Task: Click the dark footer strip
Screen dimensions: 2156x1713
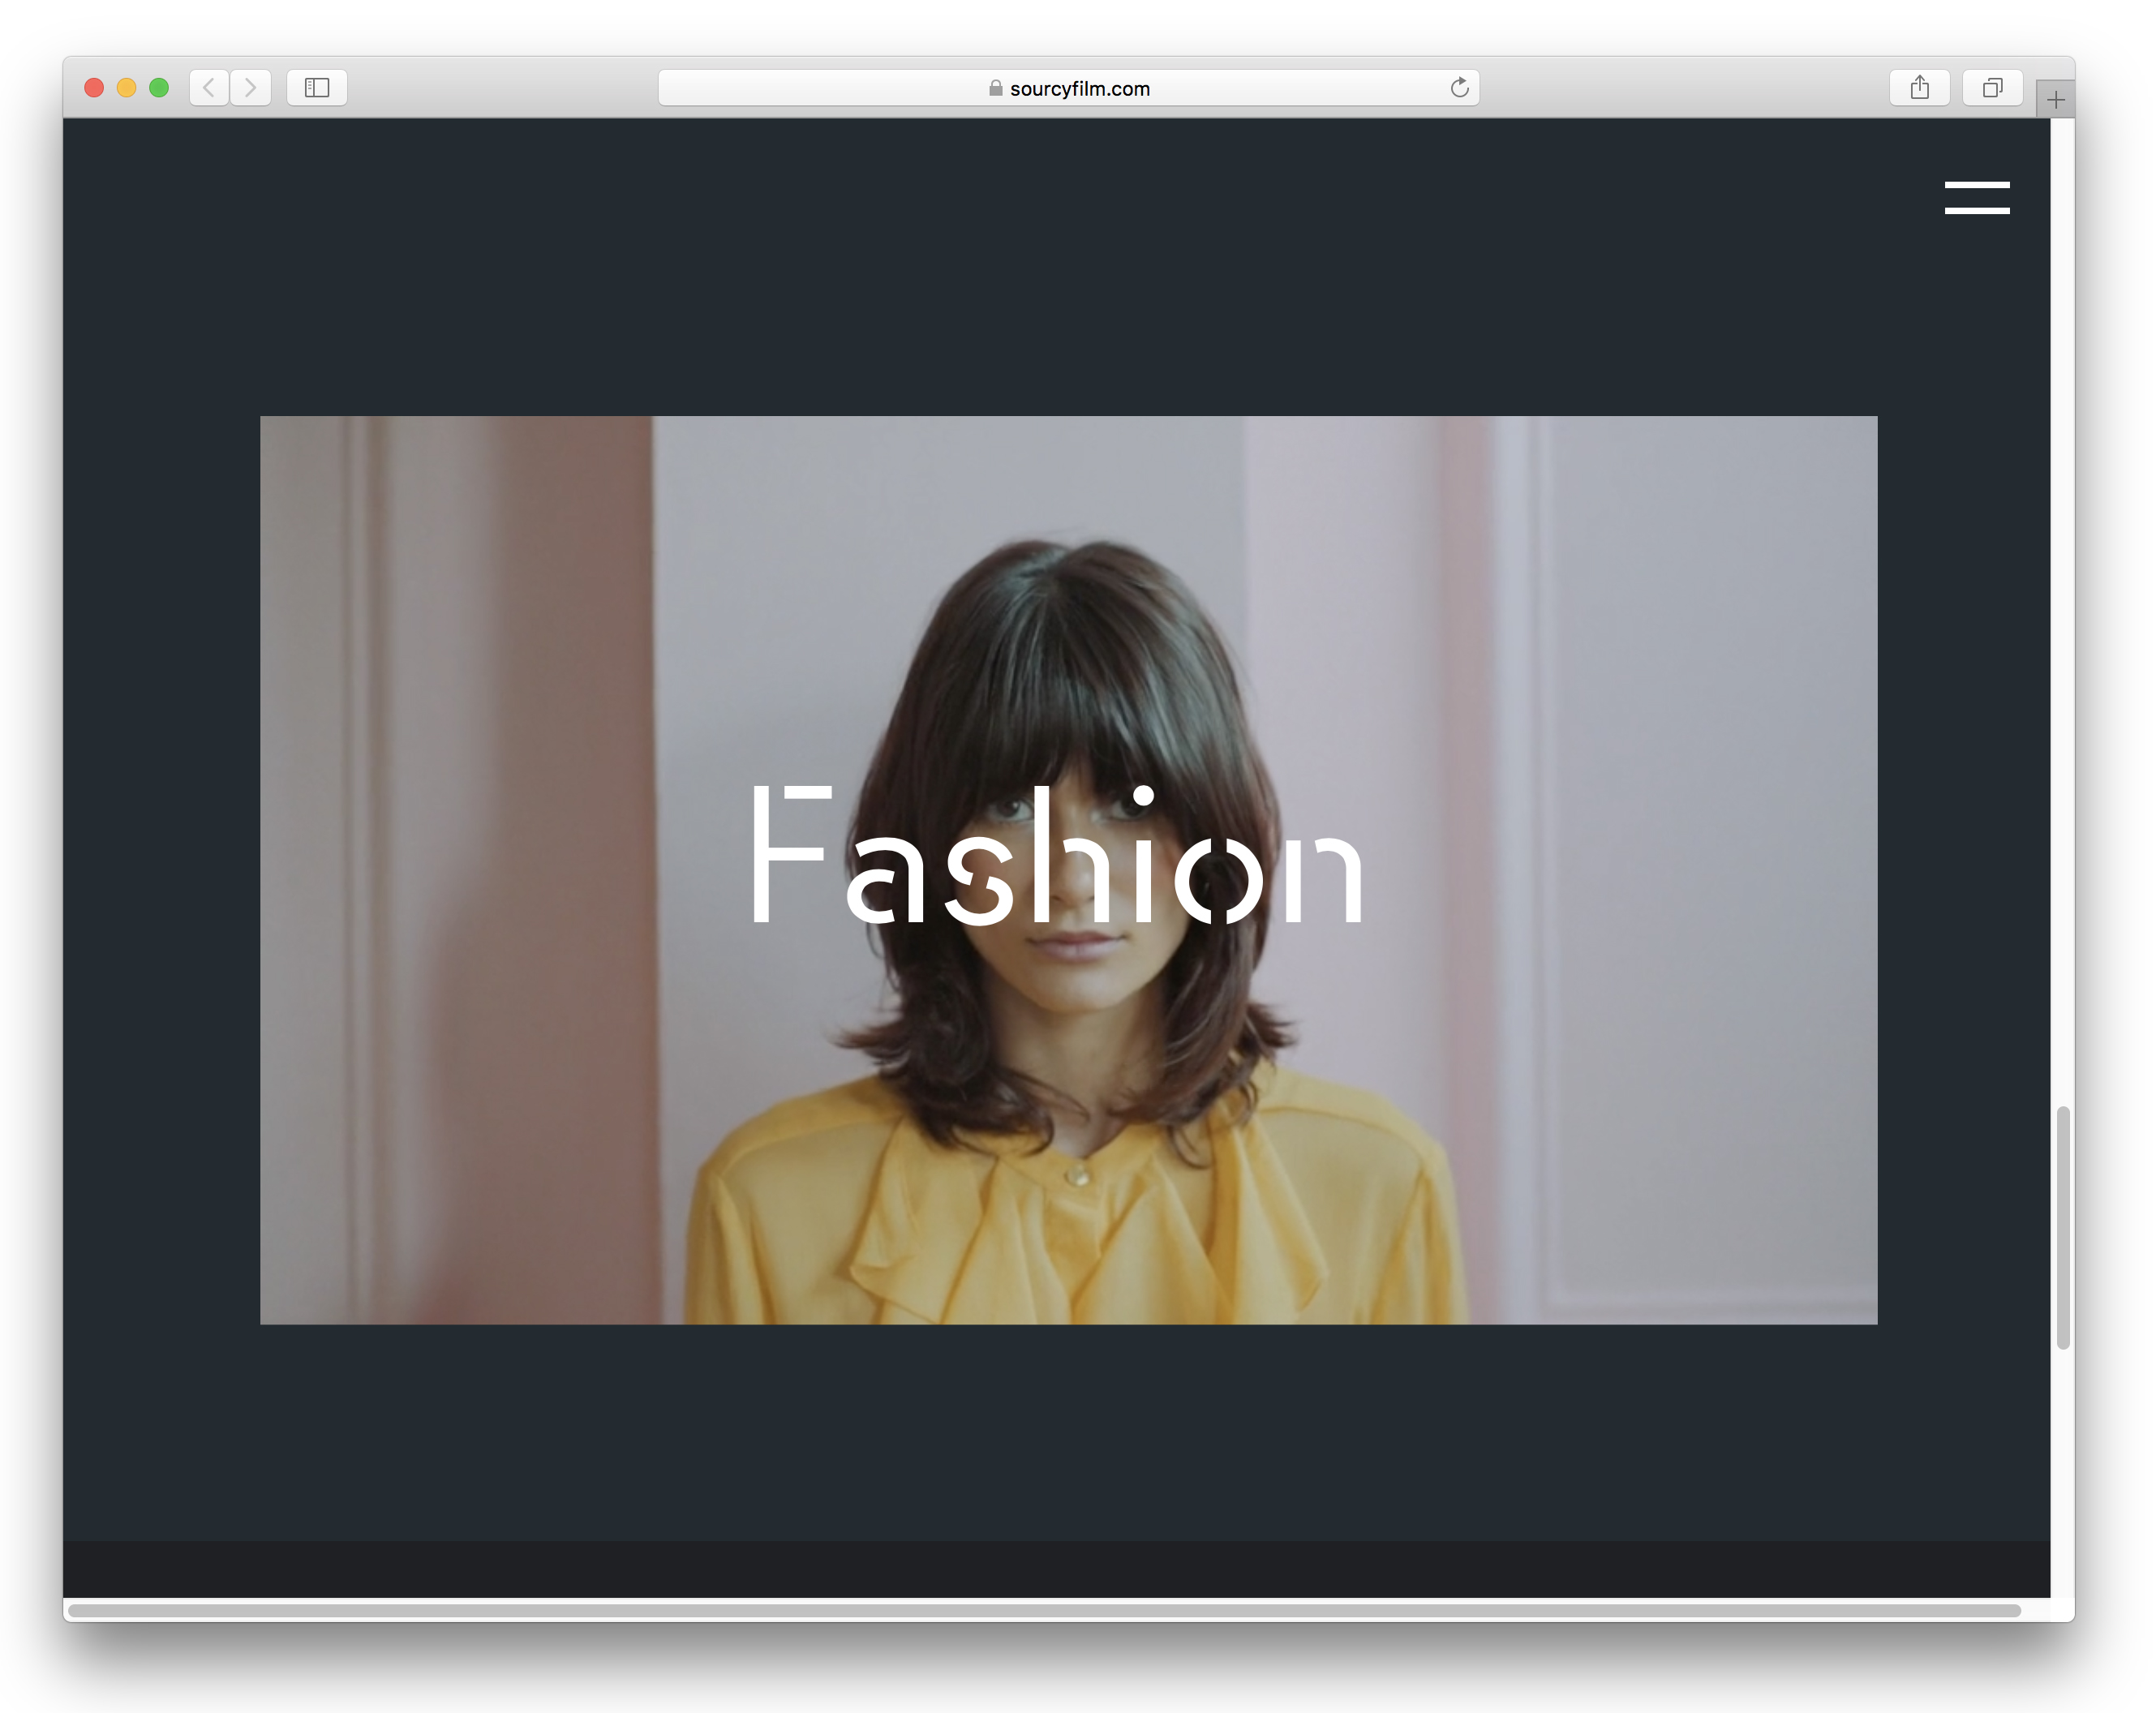Action: click(1056, 1568)
